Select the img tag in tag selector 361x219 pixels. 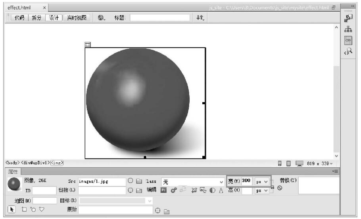[57, 162]
